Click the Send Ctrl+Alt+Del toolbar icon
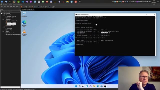The image size is (160, 90). [x=26, y=7]
